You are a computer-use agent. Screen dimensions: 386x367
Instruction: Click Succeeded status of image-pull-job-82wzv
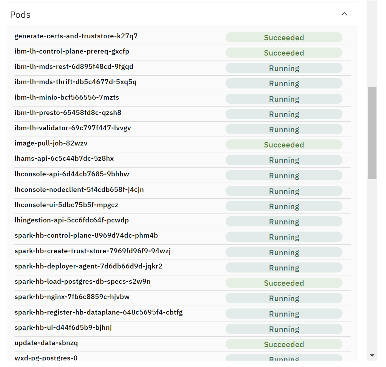284,145
